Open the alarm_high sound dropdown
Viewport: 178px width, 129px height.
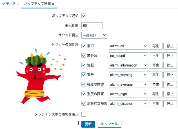click(x=128, y=94)
